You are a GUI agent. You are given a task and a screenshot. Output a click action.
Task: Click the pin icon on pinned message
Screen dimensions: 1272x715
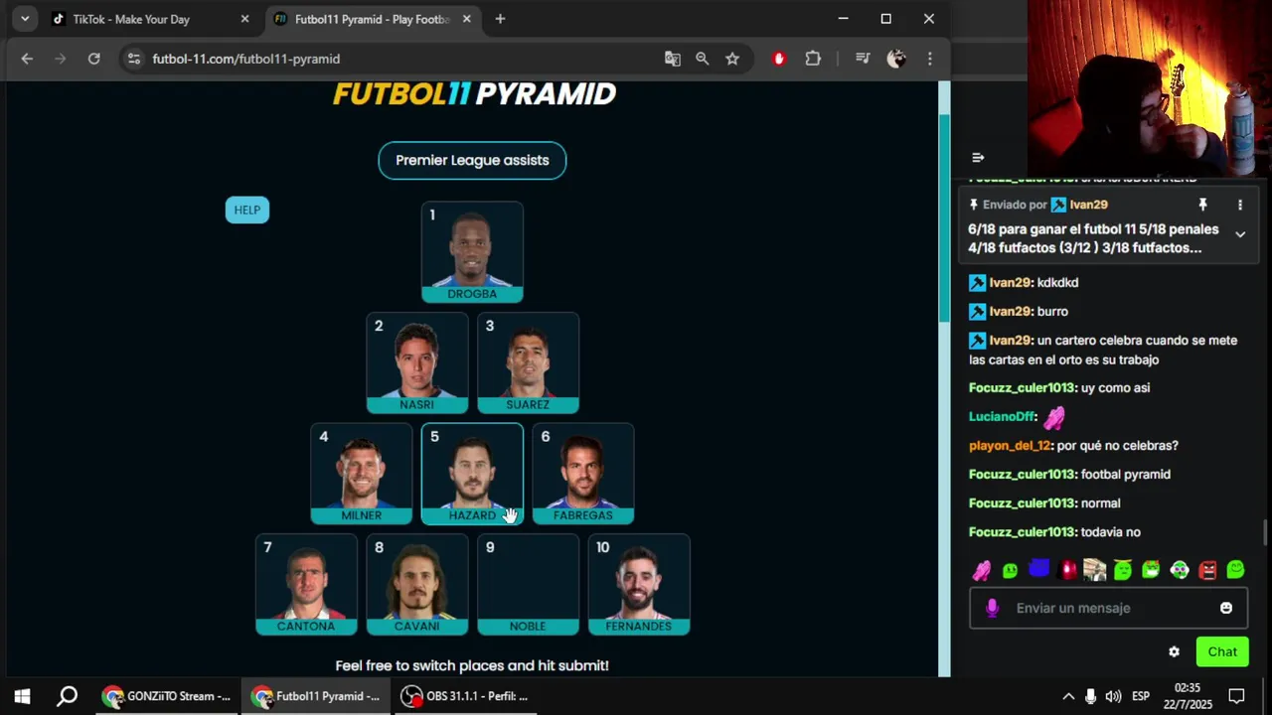(x=1202, y=205)
